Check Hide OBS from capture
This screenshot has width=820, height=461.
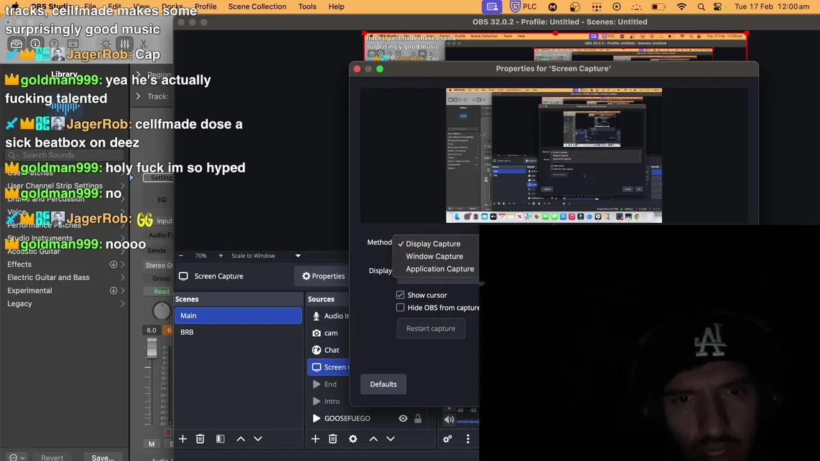click(400, 308)
